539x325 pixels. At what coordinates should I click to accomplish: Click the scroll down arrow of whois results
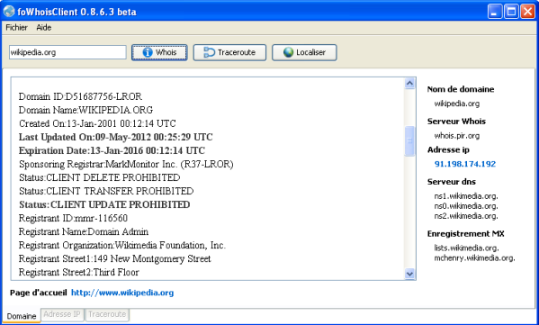[x=409, y=274]
